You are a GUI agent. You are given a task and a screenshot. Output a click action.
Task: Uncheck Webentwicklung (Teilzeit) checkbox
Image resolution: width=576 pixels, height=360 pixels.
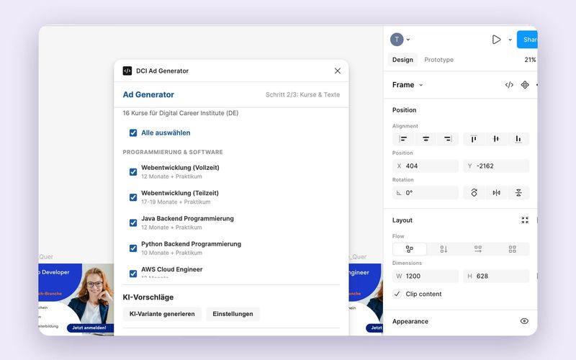[x=133, y=197]
